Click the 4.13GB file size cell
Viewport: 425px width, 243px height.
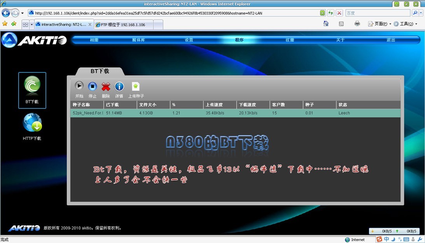pos(146,113)
